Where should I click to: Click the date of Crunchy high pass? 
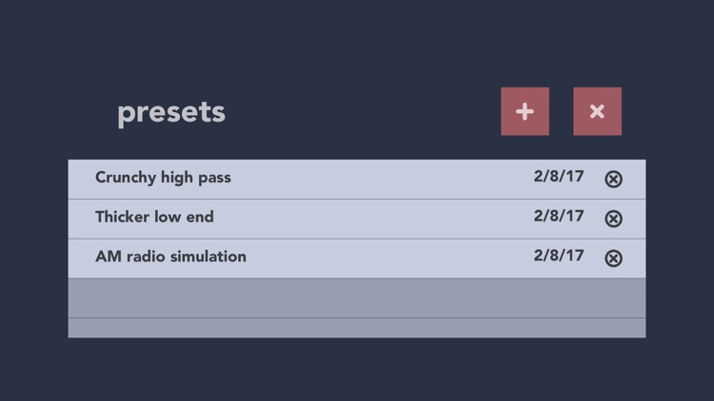click(x=558, y=176)
